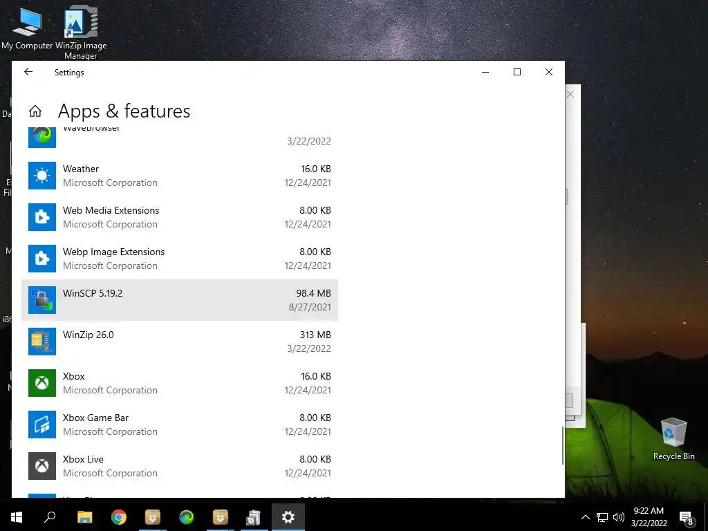
Task: Click the Settings window scrollbar thumb
Action: pos(563,445)
